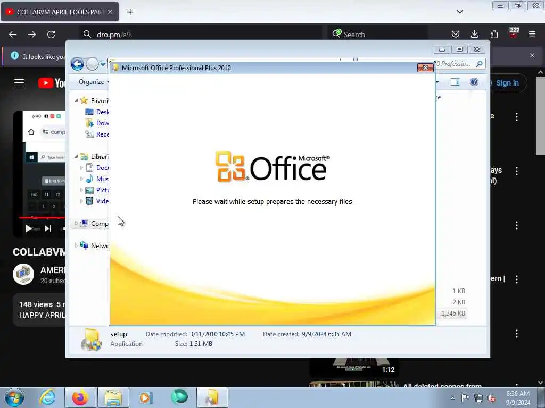Click the Explorer window Back button

(x=78, y=64)
